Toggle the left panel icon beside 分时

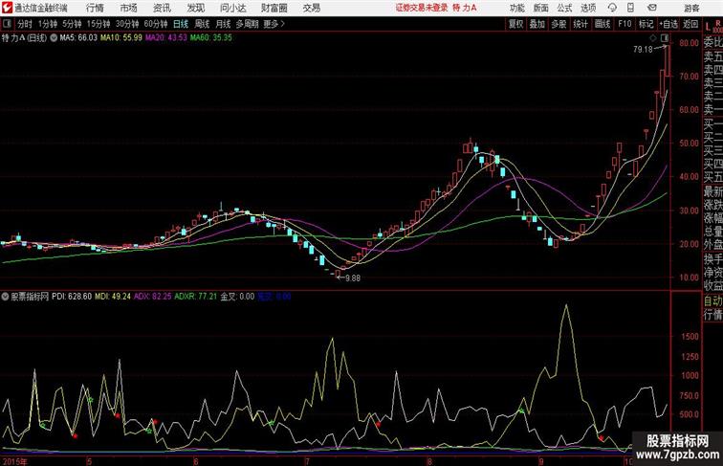click(x=7, y=24)
